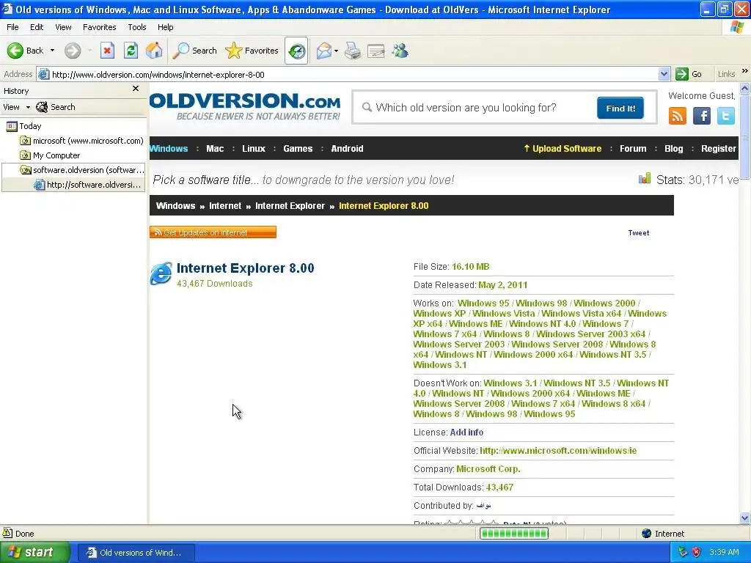Screen dimensions: 751x563
Task: Open the http://software.oldversi... history entry
Action: point(88,184)
